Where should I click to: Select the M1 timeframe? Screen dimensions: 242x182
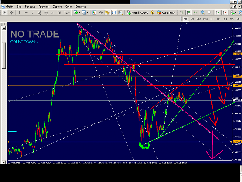185,19
